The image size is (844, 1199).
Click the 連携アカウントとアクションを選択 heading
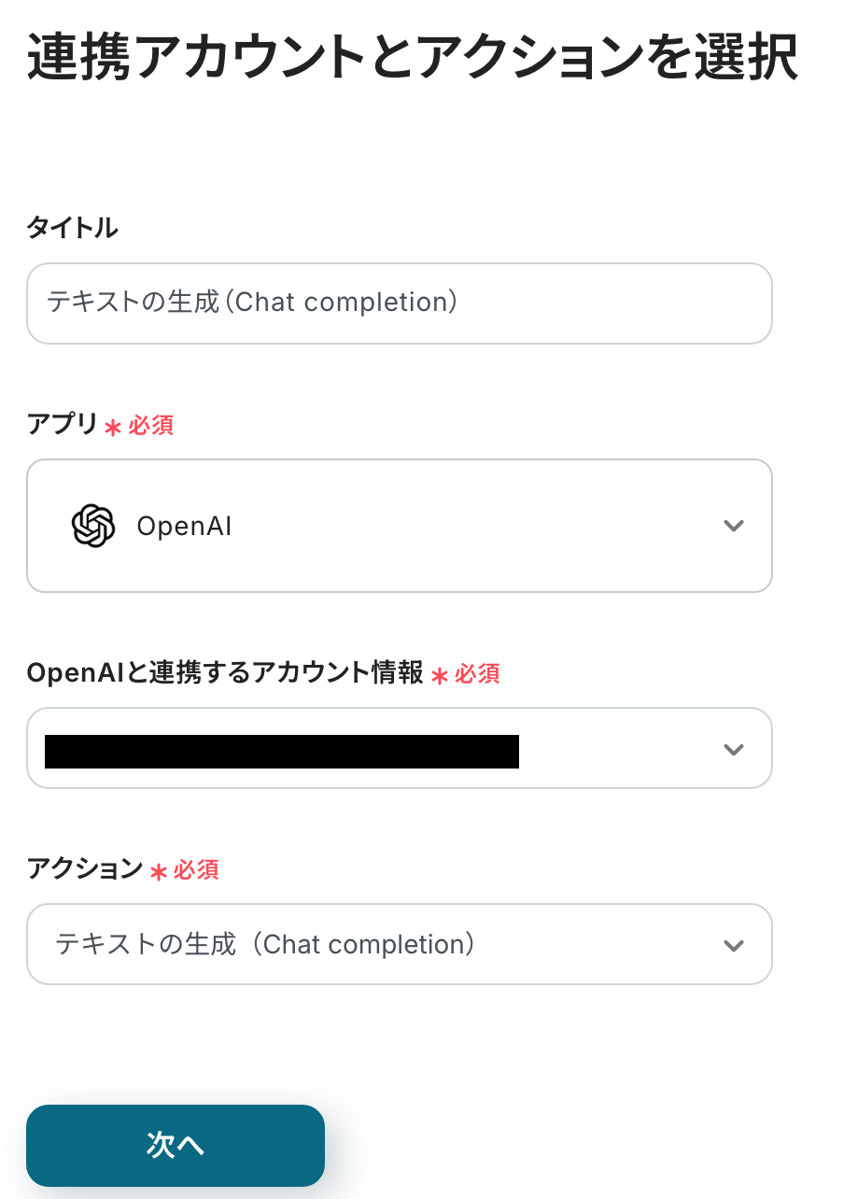[x=412, y=58]
